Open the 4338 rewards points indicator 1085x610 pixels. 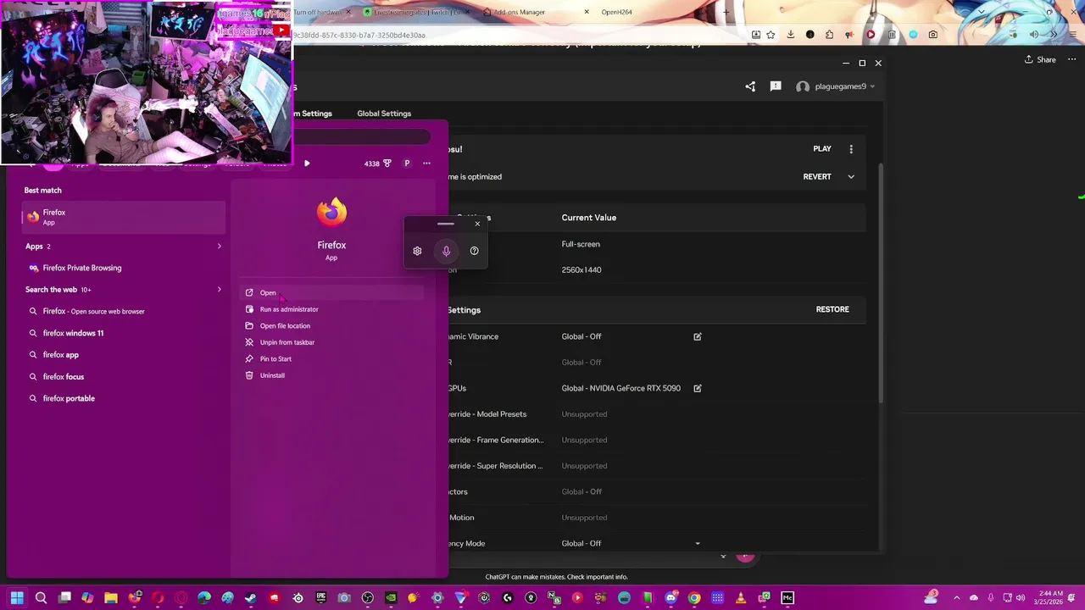377,164
